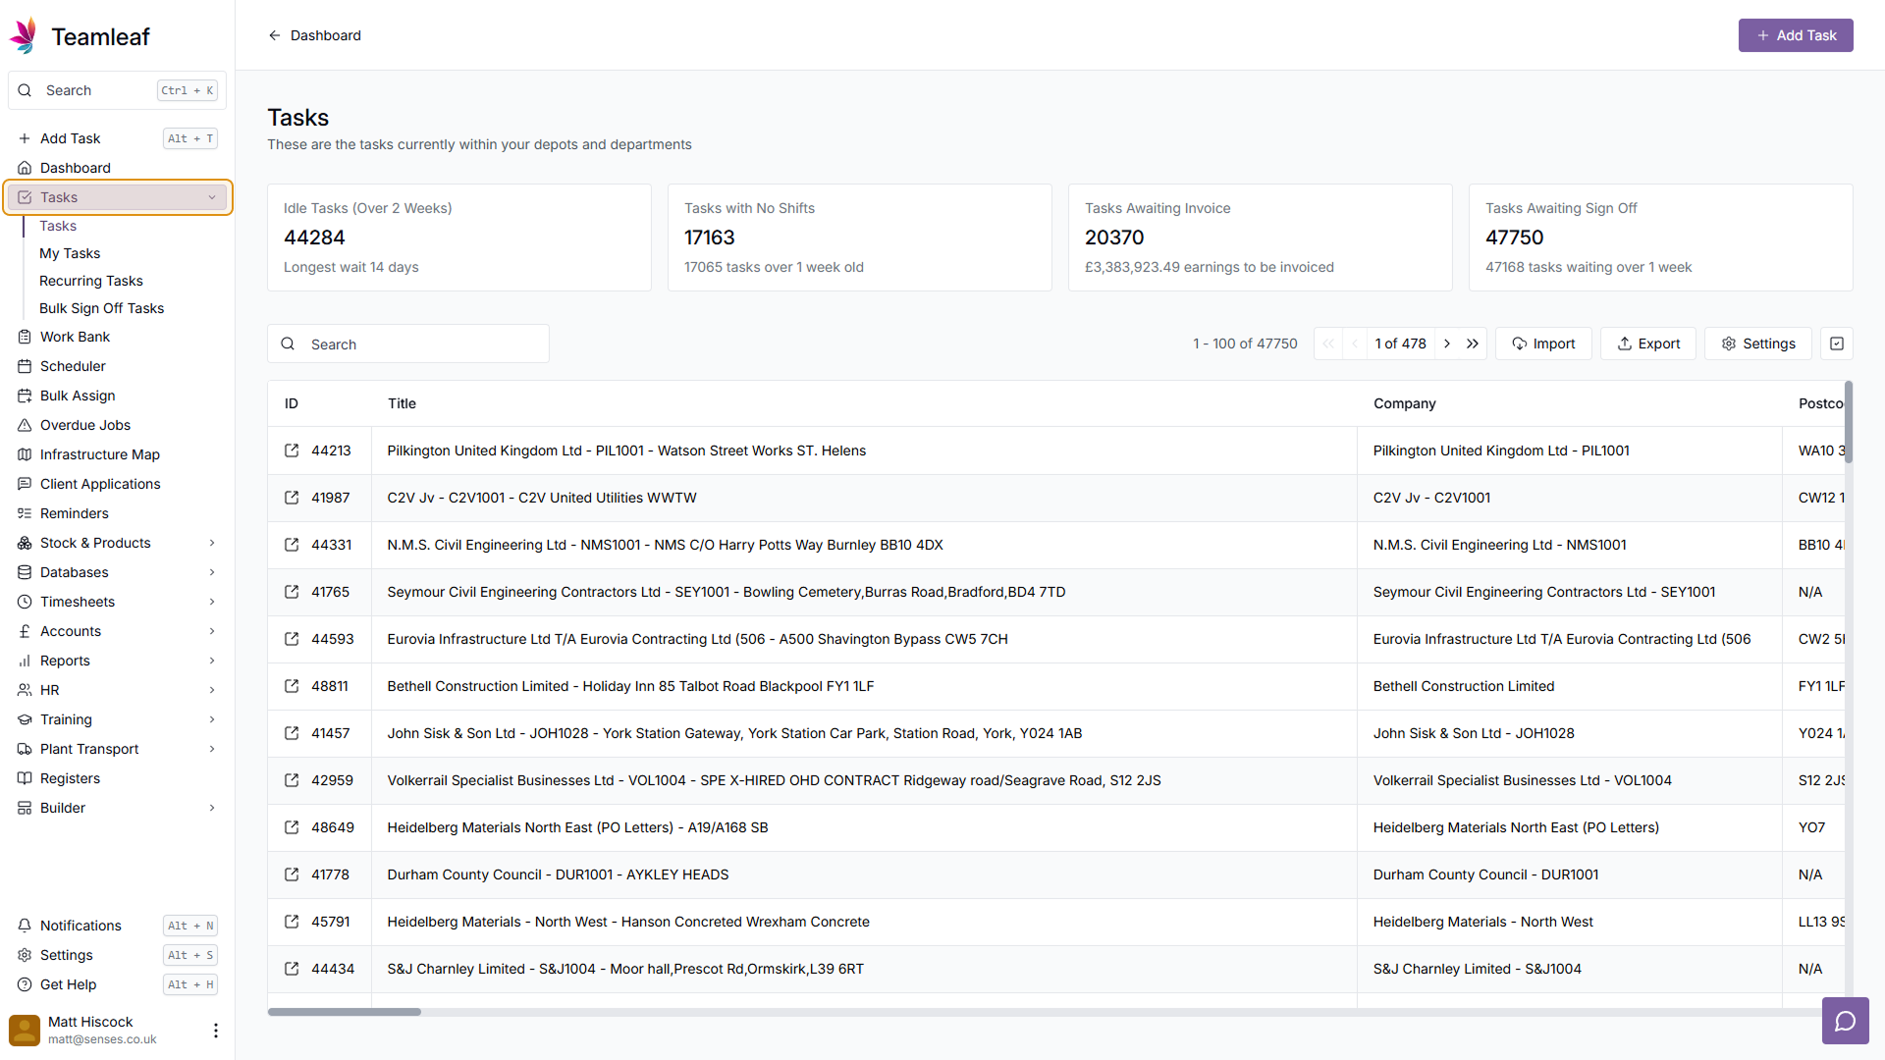Expand Stock & Products menu
This screenshot has width=1885, height=1060.
(x=117, y=543)
